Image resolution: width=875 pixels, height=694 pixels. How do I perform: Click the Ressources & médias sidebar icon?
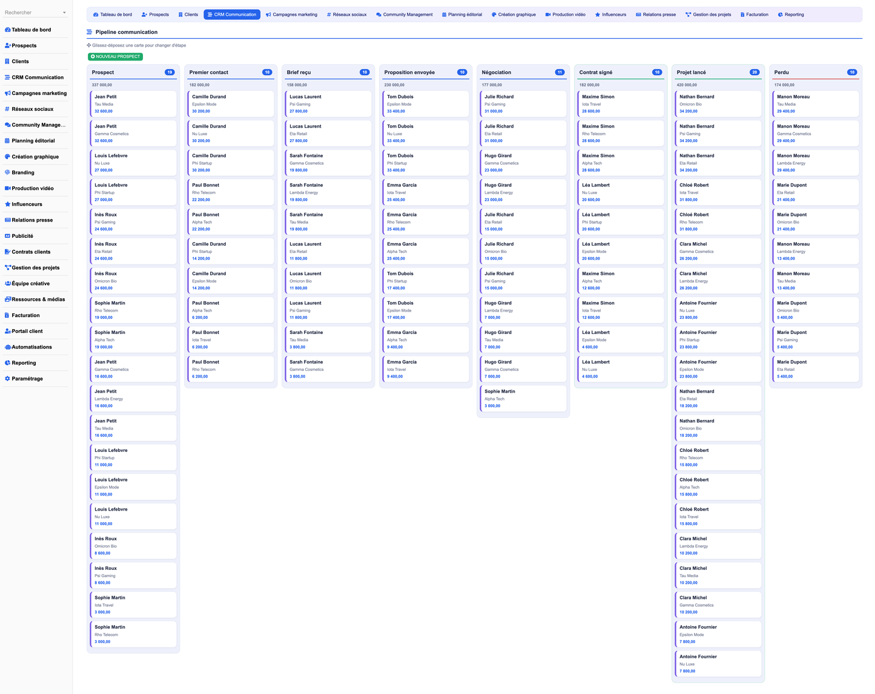click(x=7, y=300)
